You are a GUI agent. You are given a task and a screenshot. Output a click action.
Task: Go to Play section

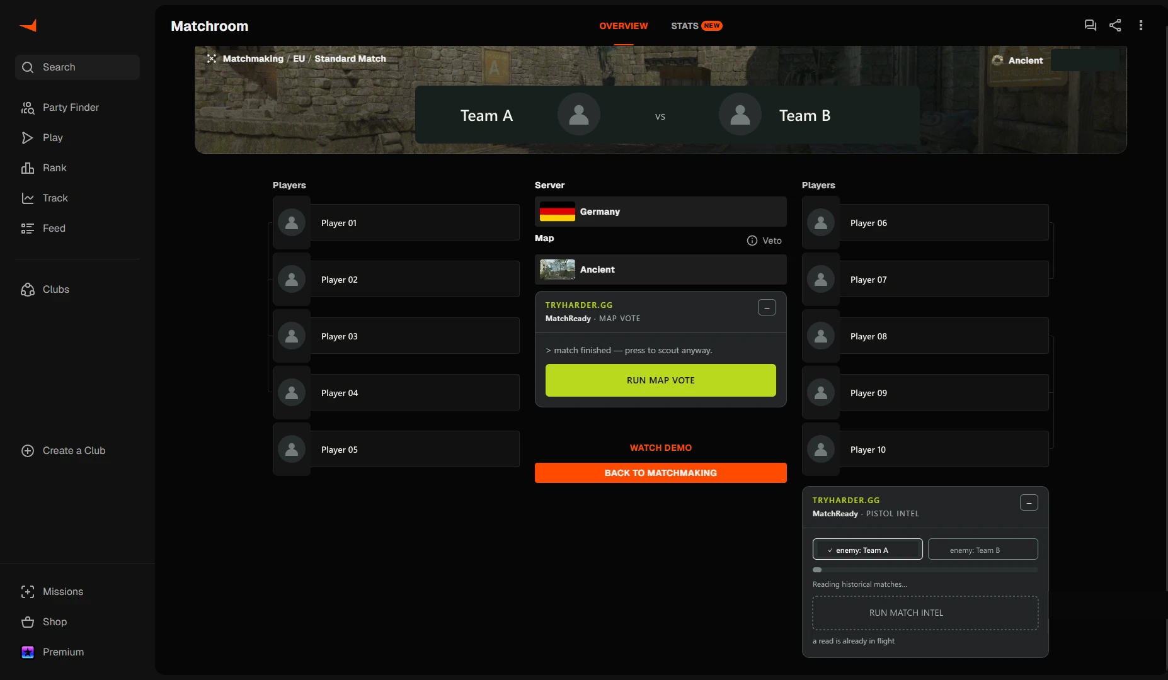(77, 137)
